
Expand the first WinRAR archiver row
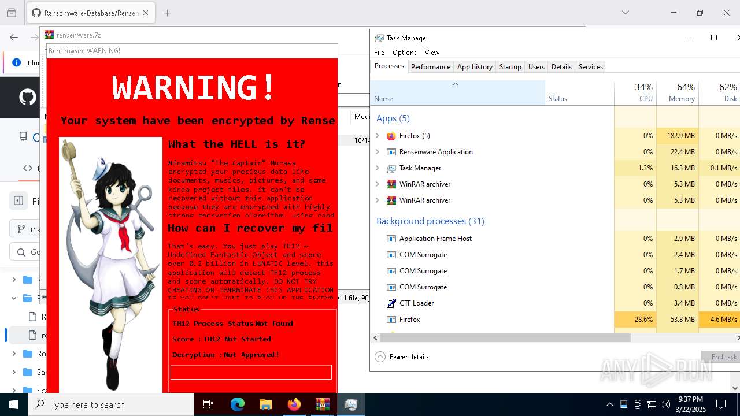point(377,184)
